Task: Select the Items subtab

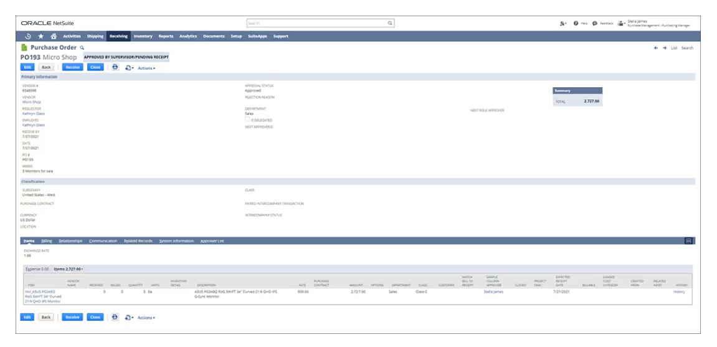Action: coord(29,240)
